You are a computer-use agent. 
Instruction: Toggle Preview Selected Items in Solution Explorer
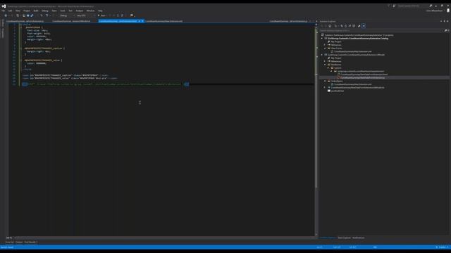pos(364,26)
